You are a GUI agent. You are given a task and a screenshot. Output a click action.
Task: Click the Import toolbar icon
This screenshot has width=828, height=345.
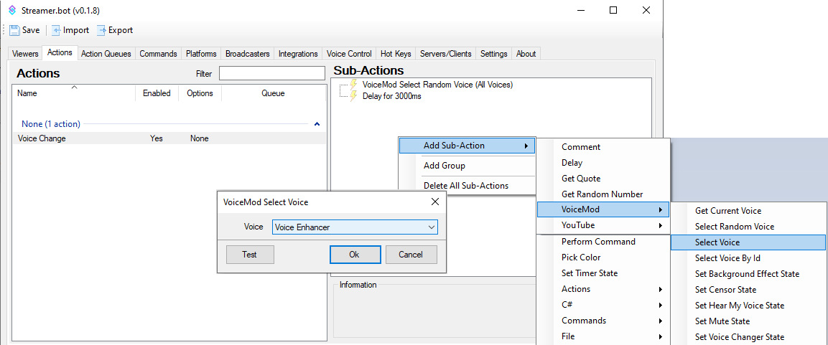click(56, 30)
